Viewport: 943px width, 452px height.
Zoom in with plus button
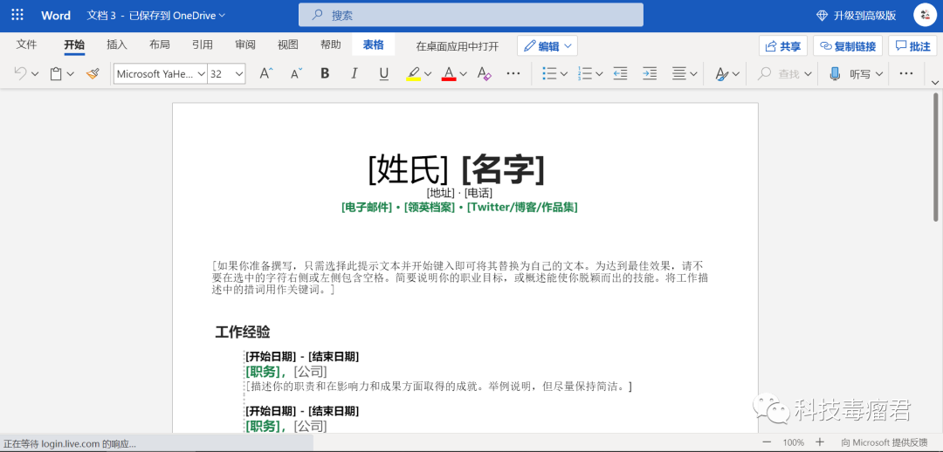(819, 442)
